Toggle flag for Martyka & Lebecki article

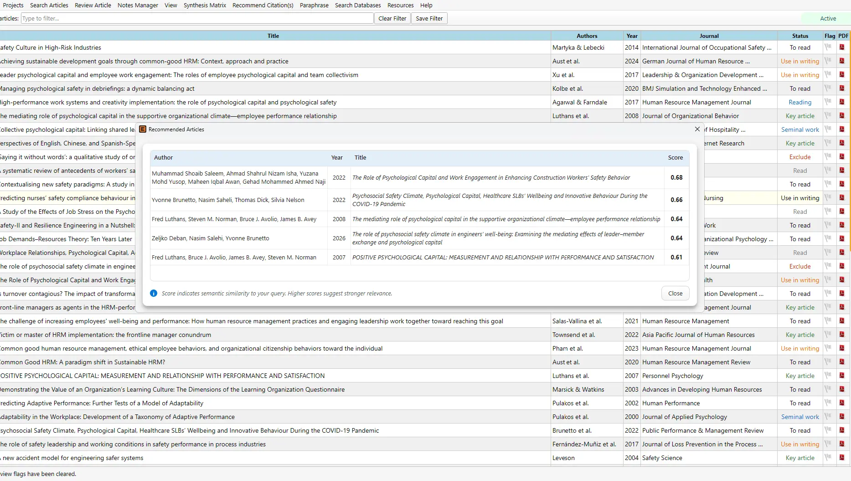(x=828, y=47)
